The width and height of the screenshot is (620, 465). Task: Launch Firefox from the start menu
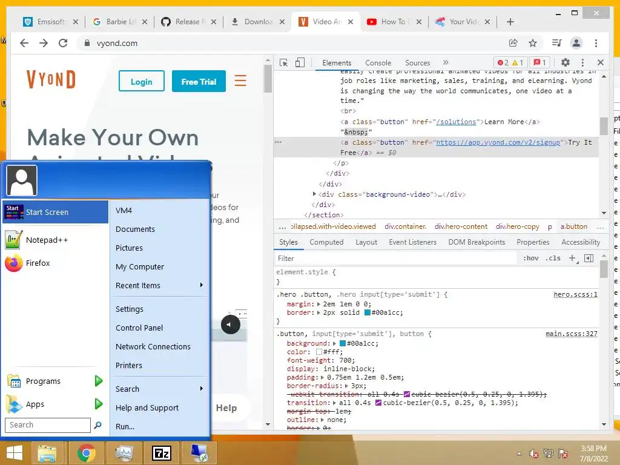point(56,263)
